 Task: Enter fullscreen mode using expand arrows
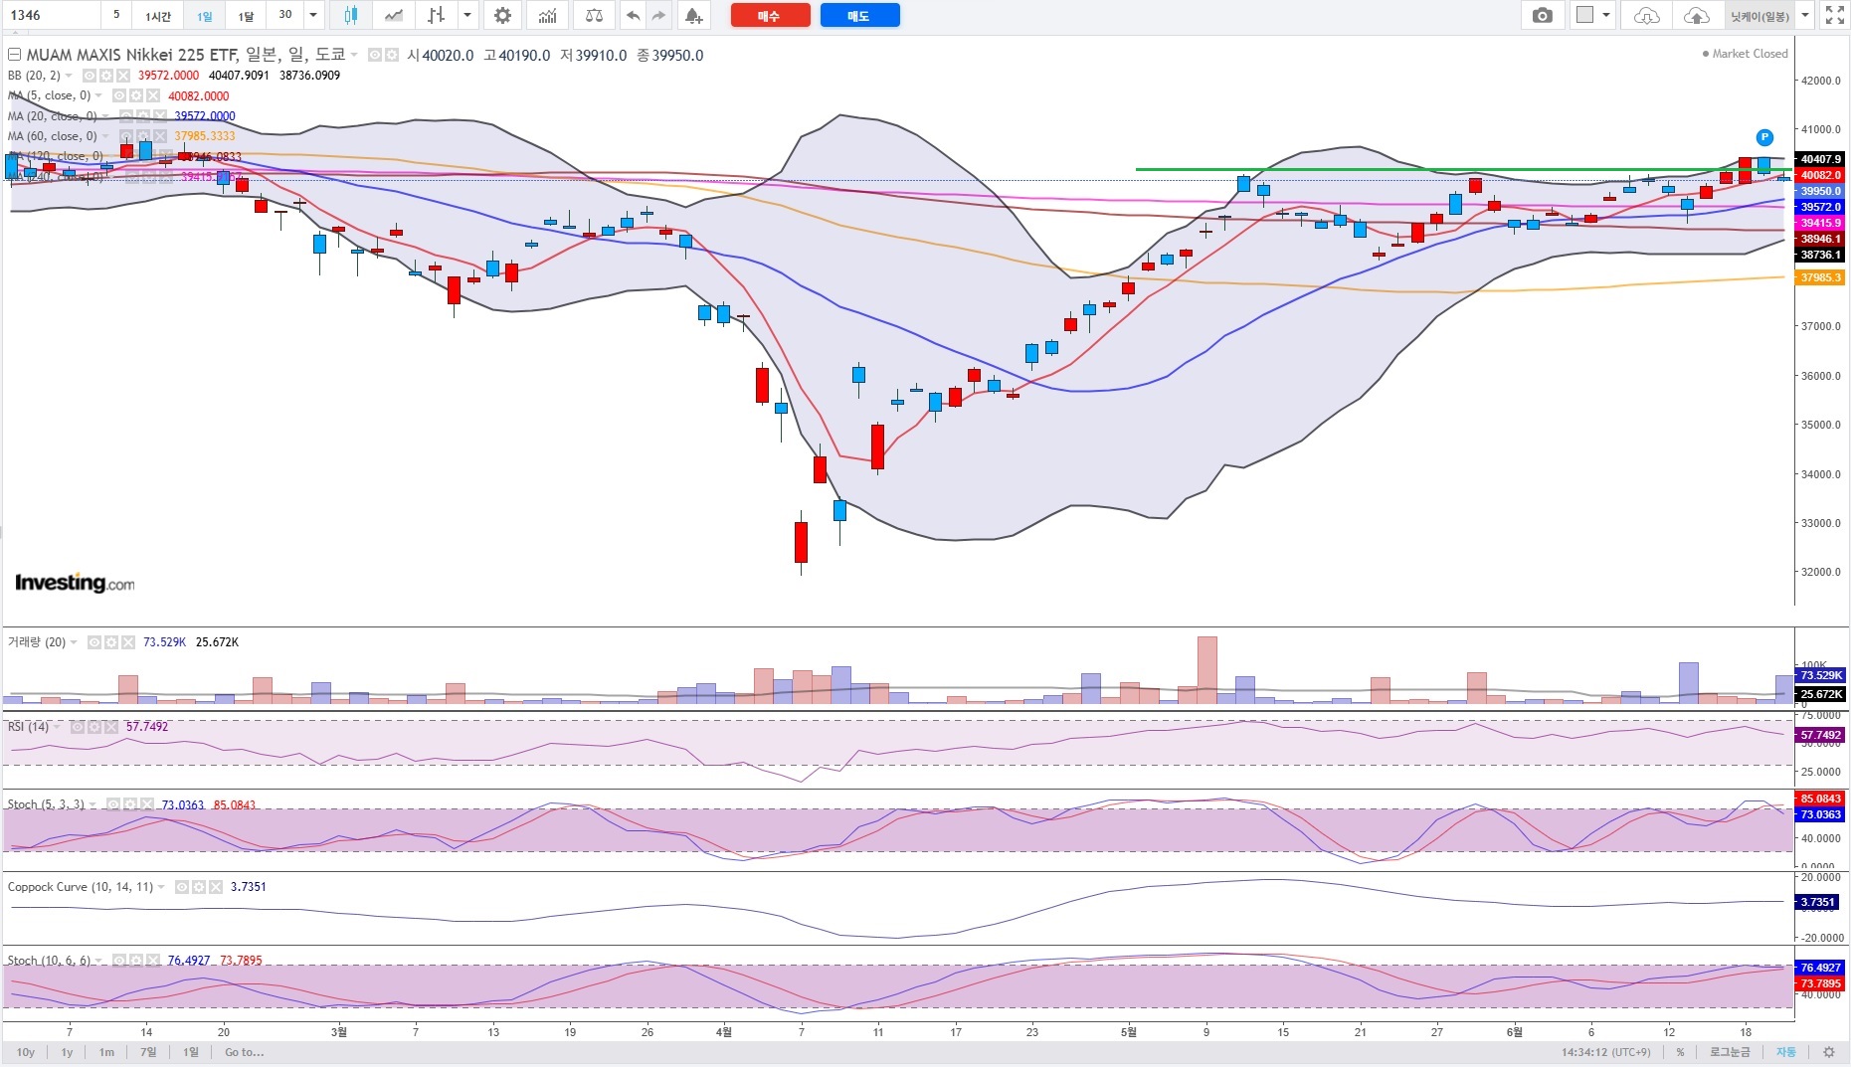coord(1835,15)
